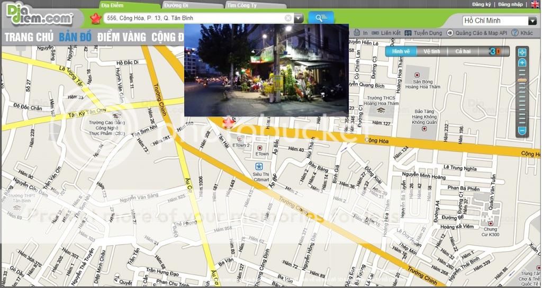Expand the search box suggestions arrow
Screen dimensions: 542x288
click(x=299, y=18)
